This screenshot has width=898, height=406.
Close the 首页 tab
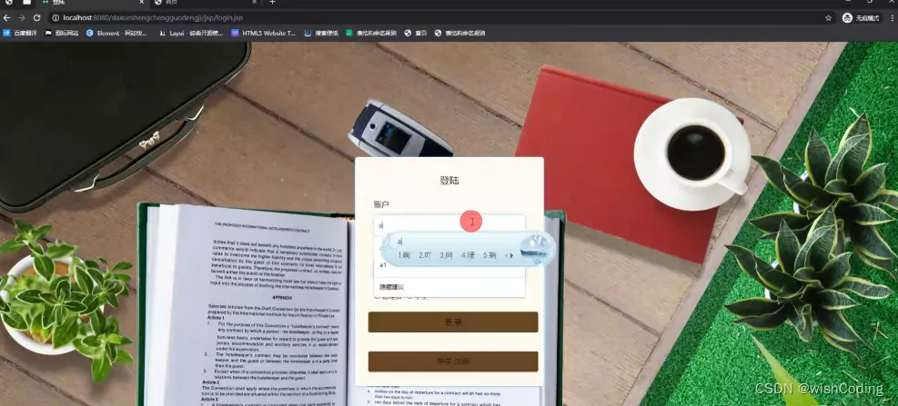point(254,3)
